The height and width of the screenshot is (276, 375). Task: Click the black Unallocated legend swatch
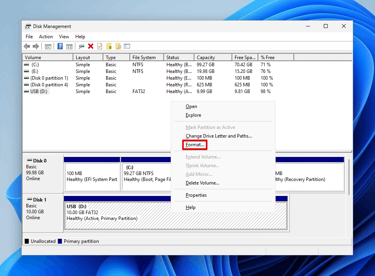tap(27, 241)
